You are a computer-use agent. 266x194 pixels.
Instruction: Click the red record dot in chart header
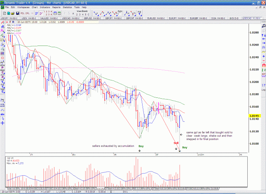point(7,22)
